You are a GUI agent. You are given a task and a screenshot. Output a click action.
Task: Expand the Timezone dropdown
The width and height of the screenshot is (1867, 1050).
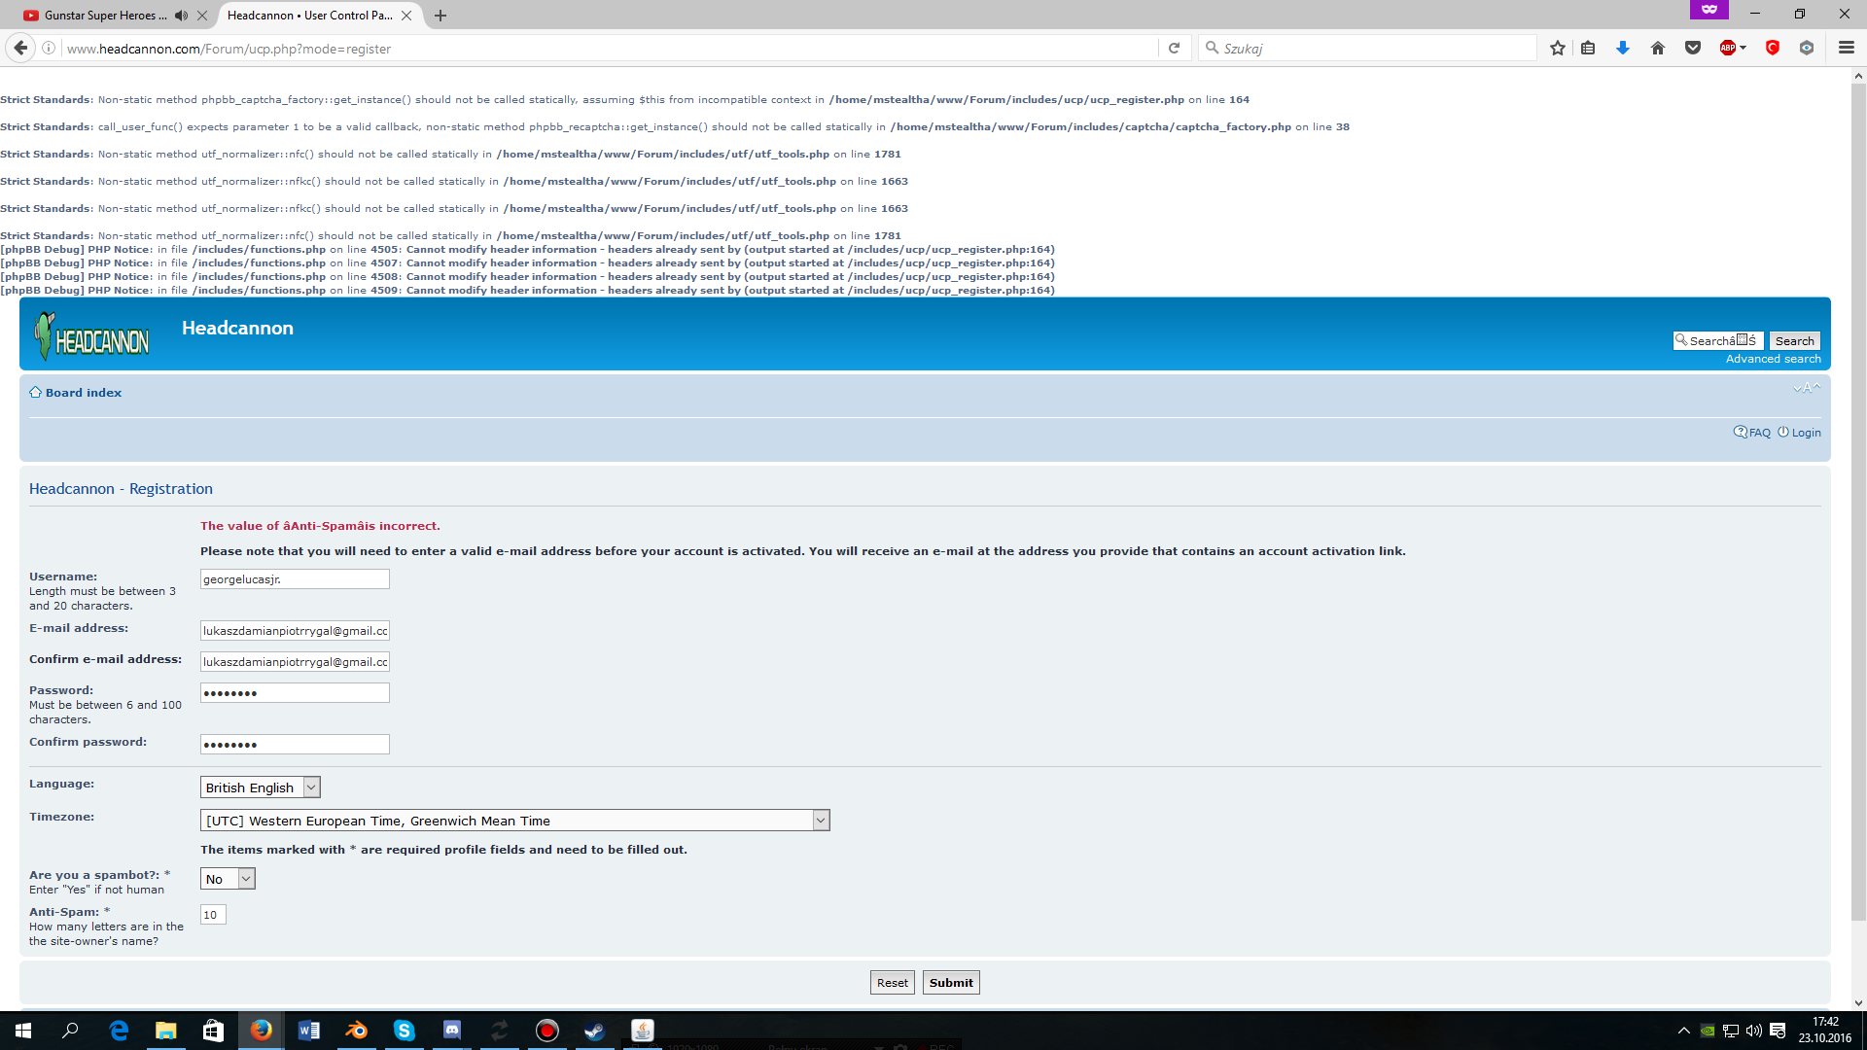click(515, 821)
